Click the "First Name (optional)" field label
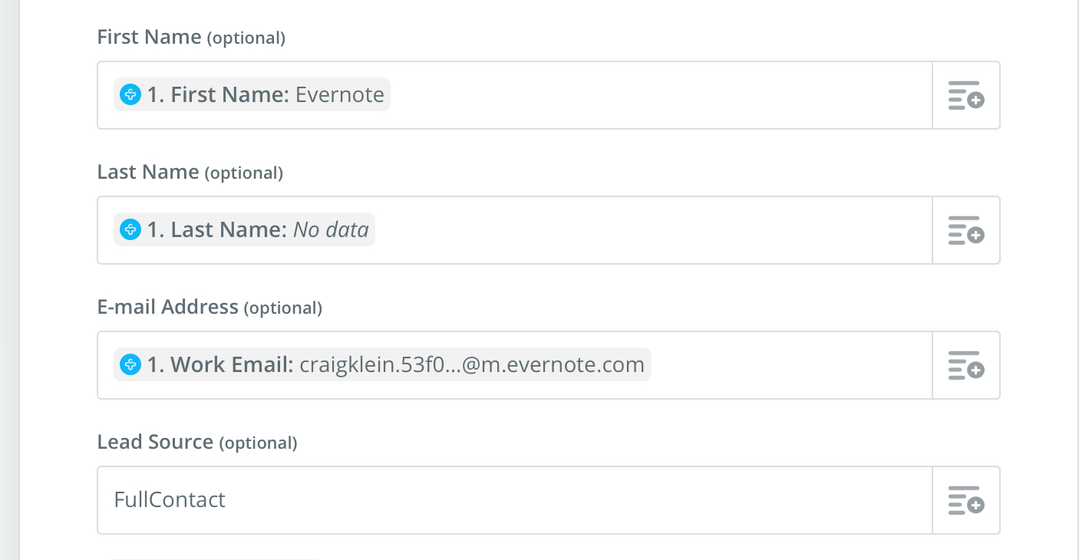This screenshot has height=560, width=1079. point(191,37)
